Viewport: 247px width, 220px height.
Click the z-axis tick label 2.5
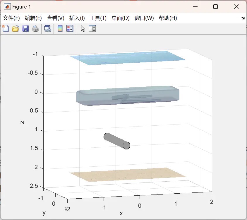(x=34, y=186)
